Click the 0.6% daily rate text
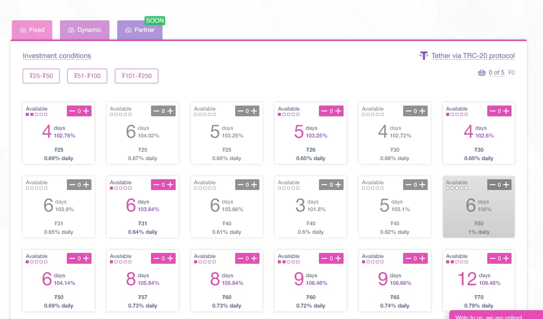The height and width of the screenshot is (319, 543). (311, 232)
